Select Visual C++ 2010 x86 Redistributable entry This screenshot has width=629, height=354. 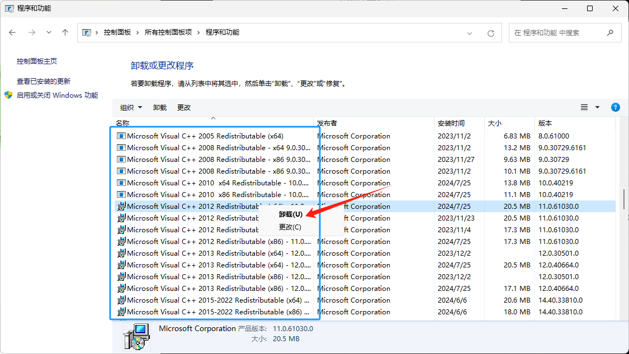(x=218, y=194)
